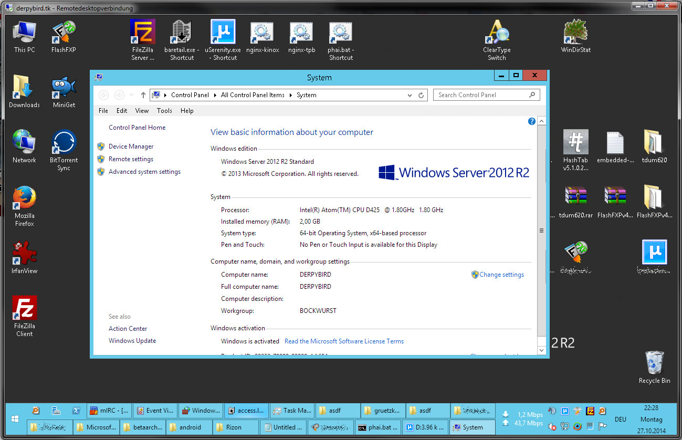This screenshot has height=440, width=682.
Task: Click the Action Center flag tray icon
Action: (603, 426)
